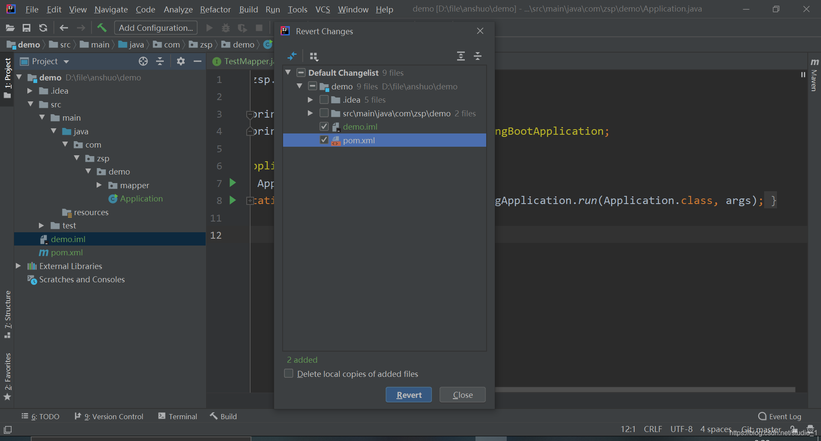Check the src\main\java\com\zsp\demo checkbox
Screen dimensions: 821x441
click(324, 113)
